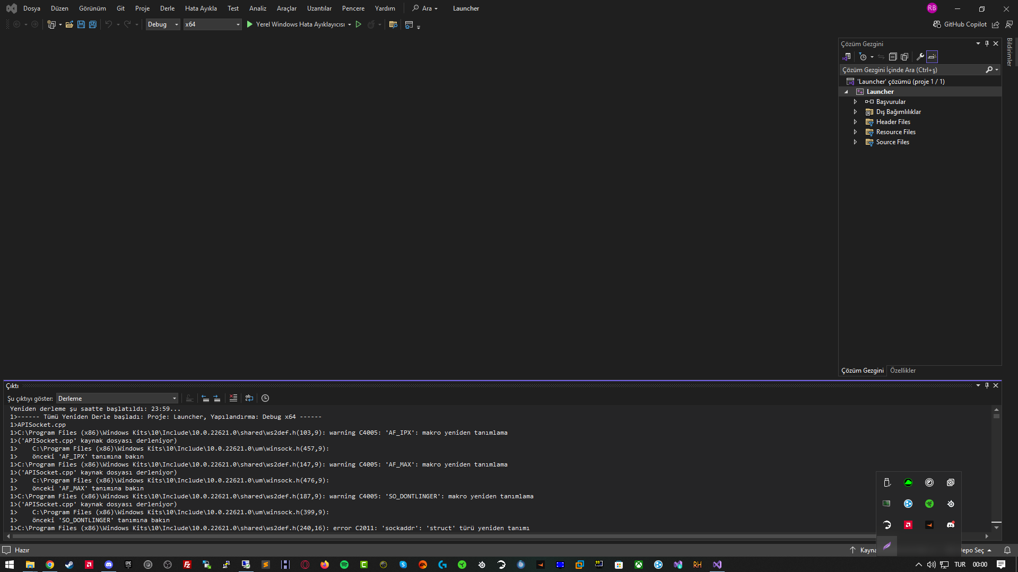The image size is (1018, 572).
Task: Clear all output in Çıktı panel
Action: click(233, 398)
